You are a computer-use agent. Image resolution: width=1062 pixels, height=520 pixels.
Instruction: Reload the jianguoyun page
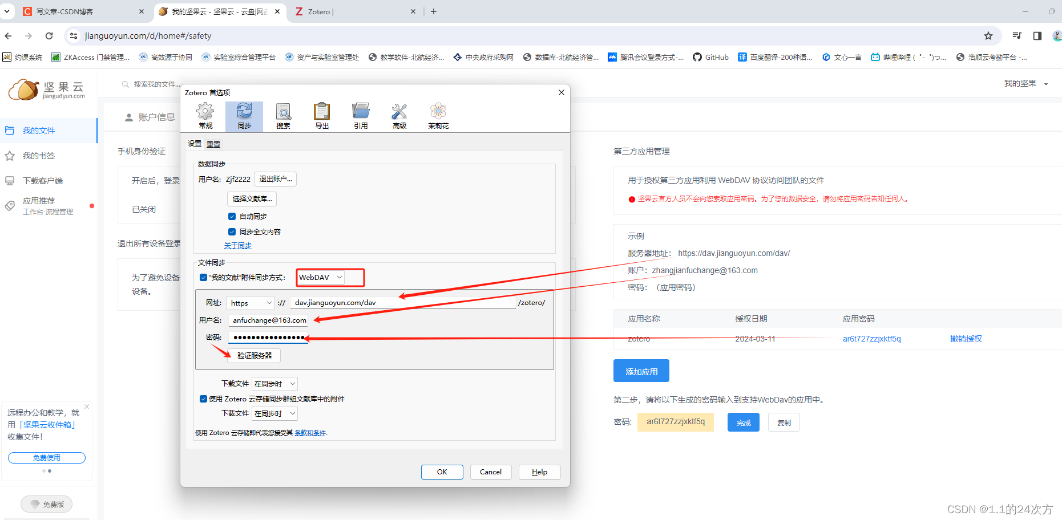(49, 36)
